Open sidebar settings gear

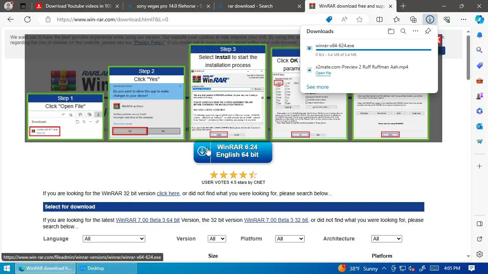coord(480,254)
